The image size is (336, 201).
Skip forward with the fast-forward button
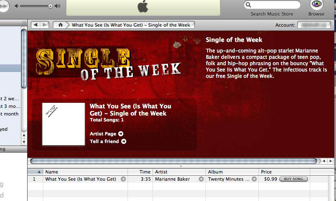pos(4,6)
